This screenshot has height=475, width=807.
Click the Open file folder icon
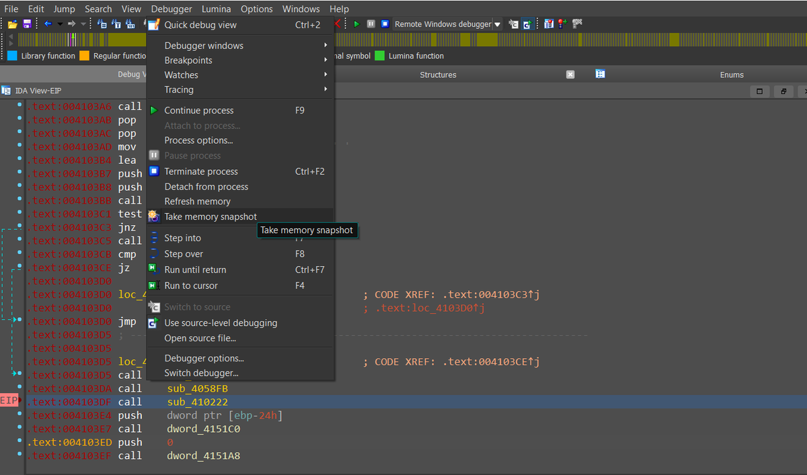[x=13, y=24]
